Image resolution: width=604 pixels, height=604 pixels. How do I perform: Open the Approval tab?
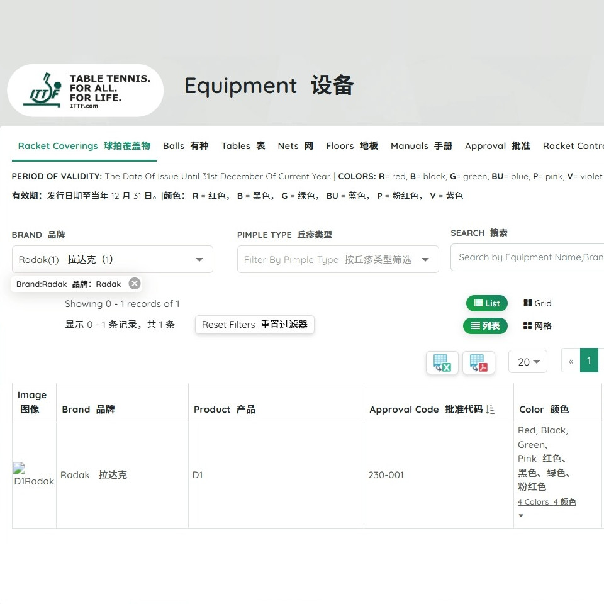point(497,146)
